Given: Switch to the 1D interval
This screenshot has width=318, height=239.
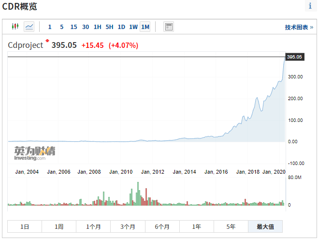Looking at the screenshot, I should pos(122,27).
